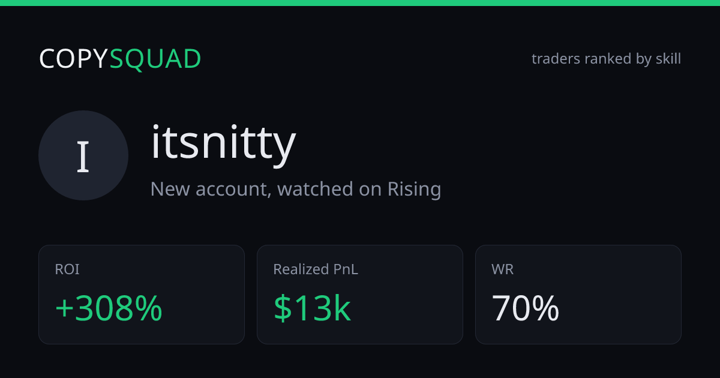
Task: Click the green $13k PnL value
Action: pyautogui.click(x=312, y=308)
